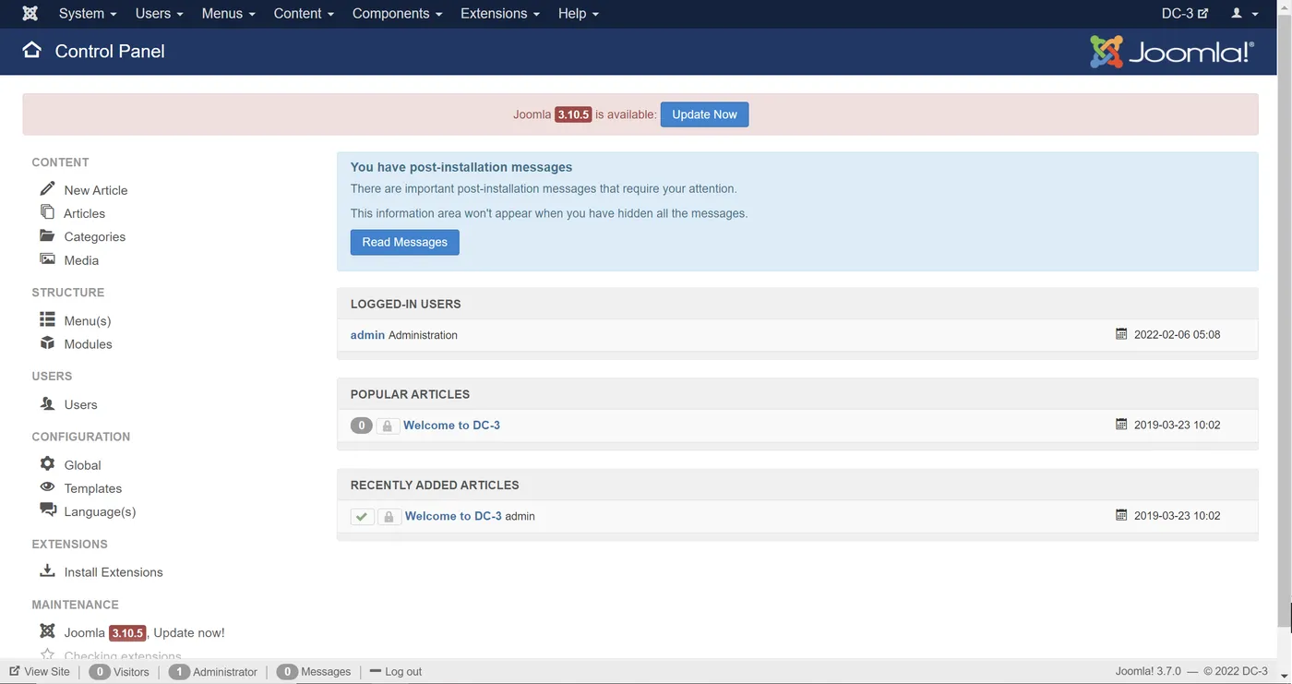
Task: Open the user account dropdown in top bar
Action: coord(1245,13)
